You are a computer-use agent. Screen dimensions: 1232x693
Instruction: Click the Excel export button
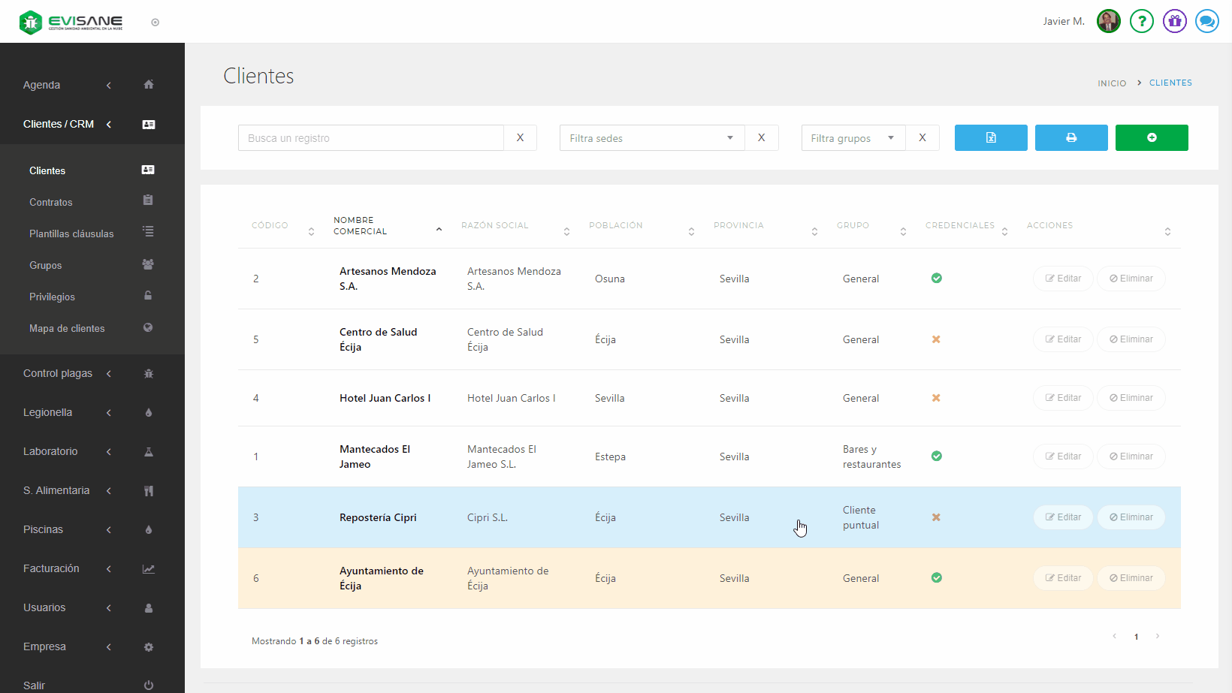pyautogui.click(x=990, y=137)
